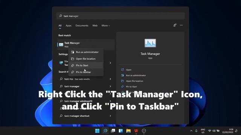Open the search options ellipsis menu

182,25
